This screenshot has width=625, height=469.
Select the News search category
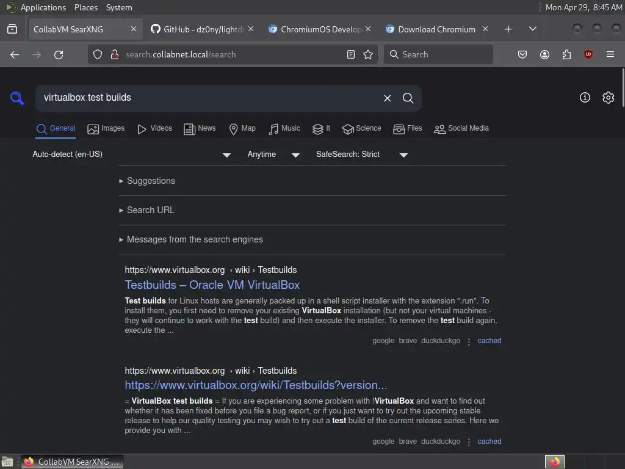[x=200, y=129]
